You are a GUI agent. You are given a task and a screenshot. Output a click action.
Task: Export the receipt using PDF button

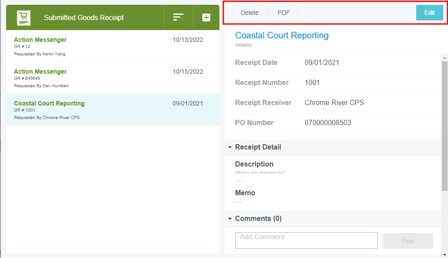tap(284, 13)
